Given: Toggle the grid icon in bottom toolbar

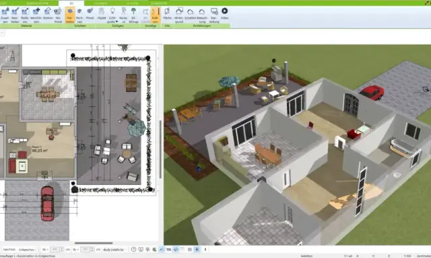Looking at the screenshot, I should point(190,249).
